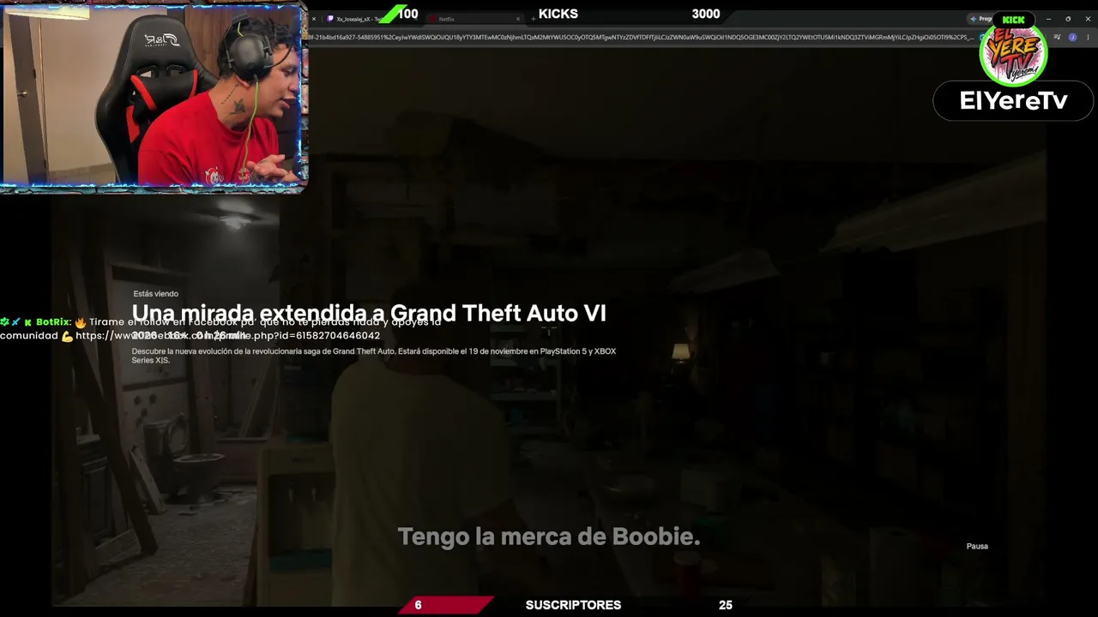The height and width of the screenshot is (617, 1098).
Task: Click the streamer webcam feed
Action: (154, 95)
